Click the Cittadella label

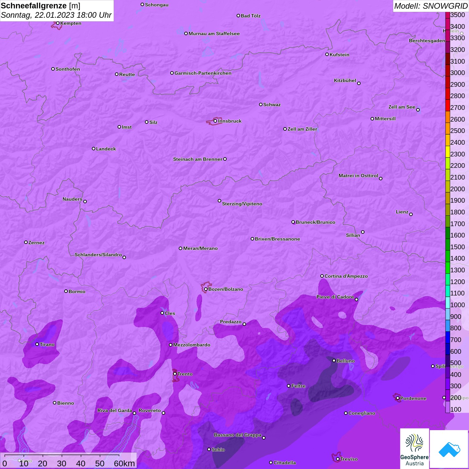285,463
